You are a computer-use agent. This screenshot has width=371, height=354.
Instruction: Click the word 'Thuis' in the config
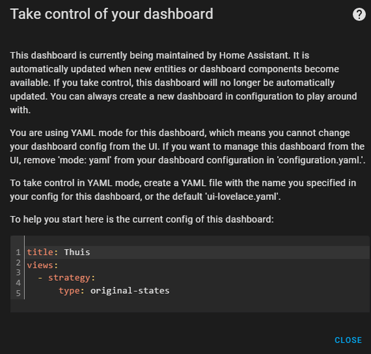[77, 252]
